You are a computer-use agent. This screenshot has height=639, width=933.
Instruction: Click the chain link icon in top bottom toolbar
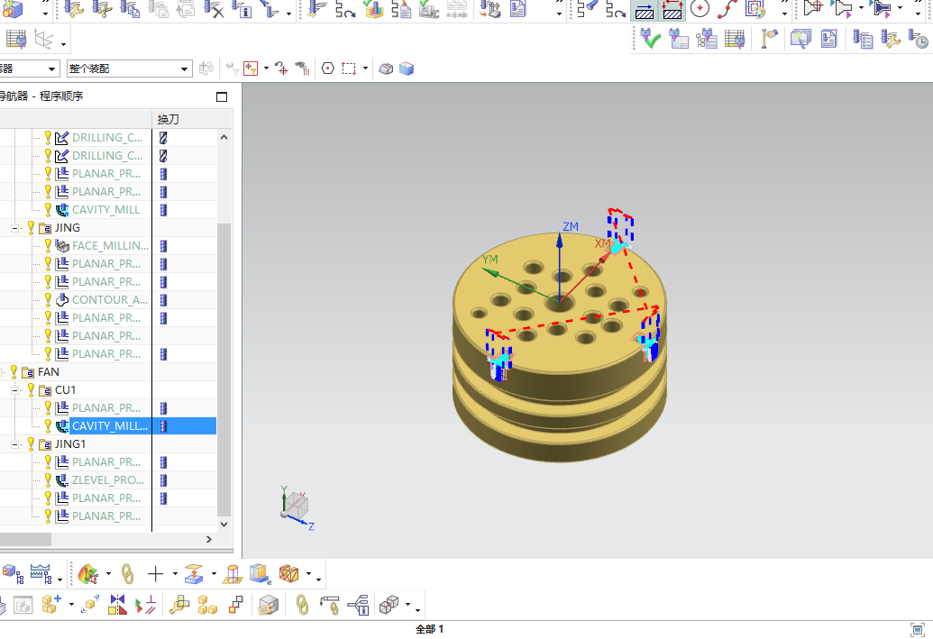[x=127, y=574]
